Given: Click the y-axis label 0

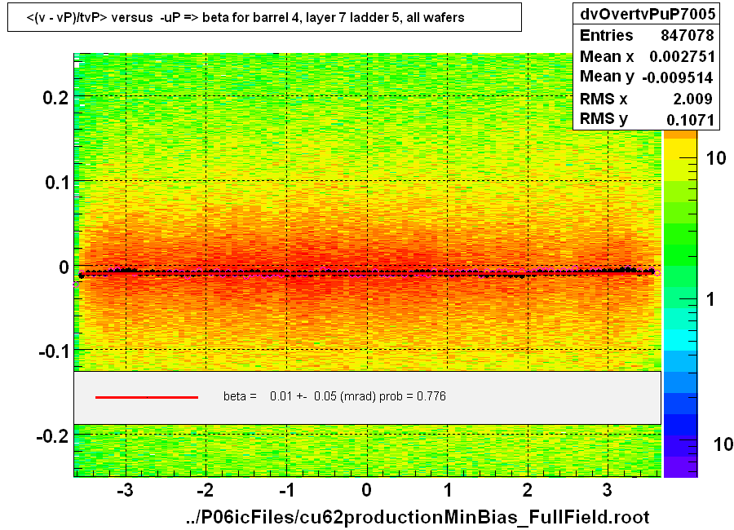Looking at the screenshot, I should click(64, 267).
